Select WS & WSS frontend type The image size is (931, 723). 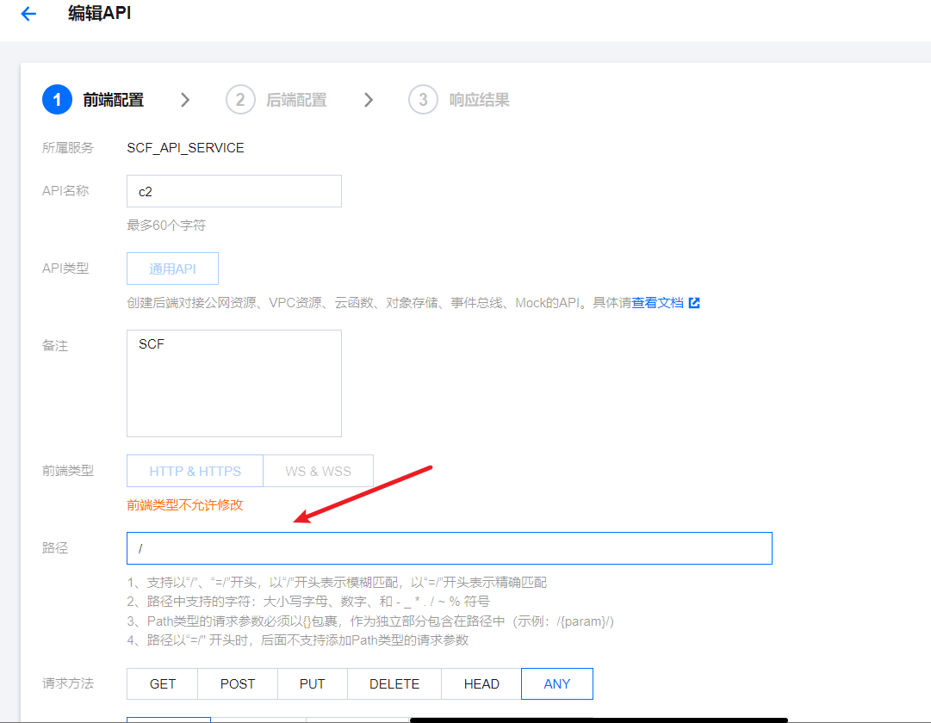(318, 471)
